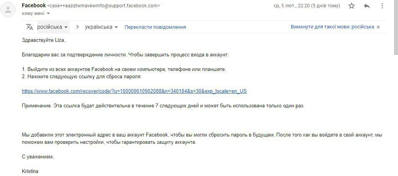Click the sender's avatar icon
398x176 pixels.
point(8,10)
